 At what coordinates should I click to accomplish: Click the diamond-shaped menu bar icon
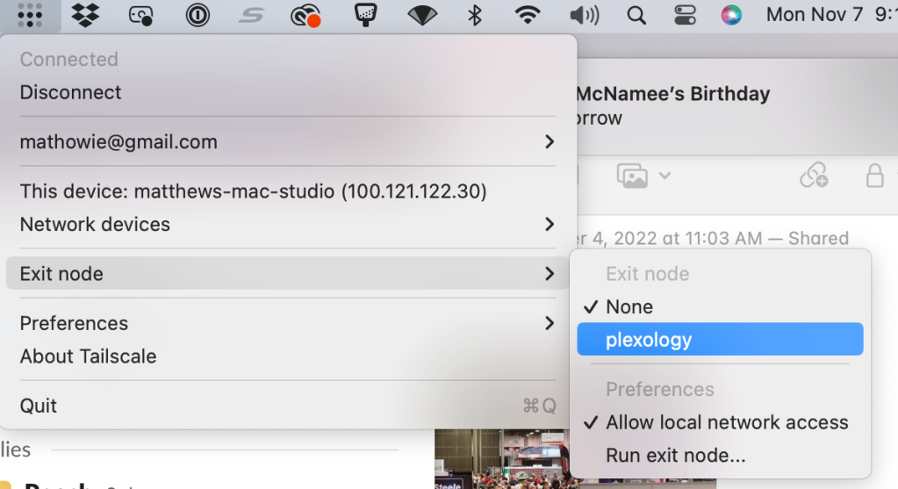tap(422, 16)
